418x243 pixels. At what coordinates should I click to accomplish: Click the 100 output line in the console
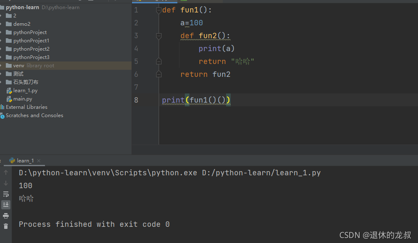click(25, 186)
